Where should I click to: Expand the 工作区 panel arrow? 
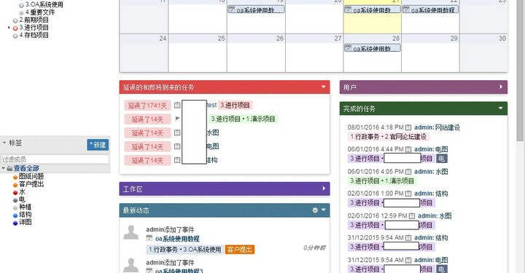tap(324, 189)
